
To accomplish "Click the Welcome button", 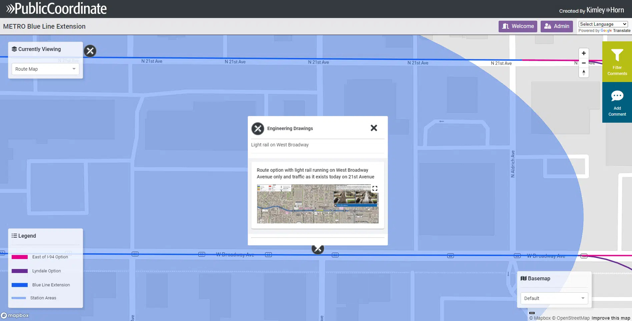I will click(x=518, y=26).
